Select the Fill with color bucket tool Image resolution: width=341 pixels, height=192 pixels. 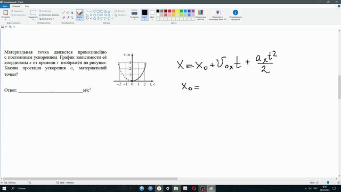pos(68,13)
